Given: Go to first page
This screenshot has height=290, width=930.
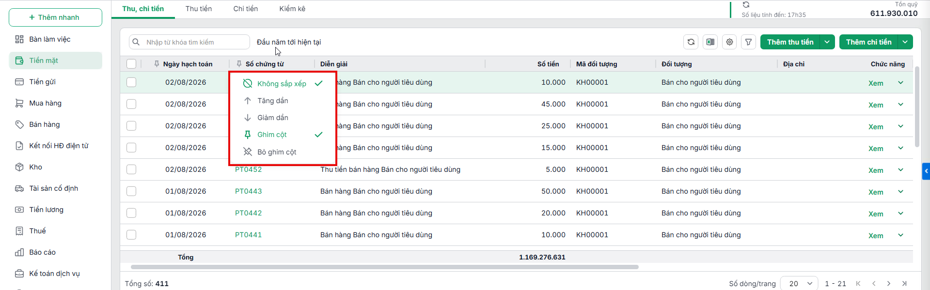Looking at the screenshot, I should click(x=858, y=284).
